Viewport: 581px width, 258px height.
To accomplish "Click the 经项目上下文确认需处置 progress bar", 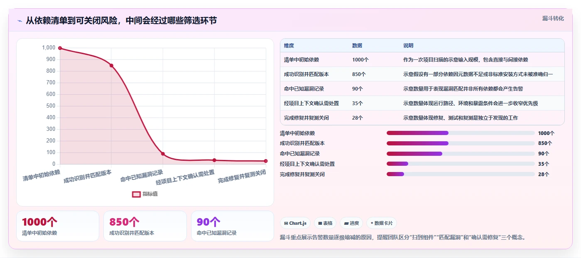I will (461, 164).
